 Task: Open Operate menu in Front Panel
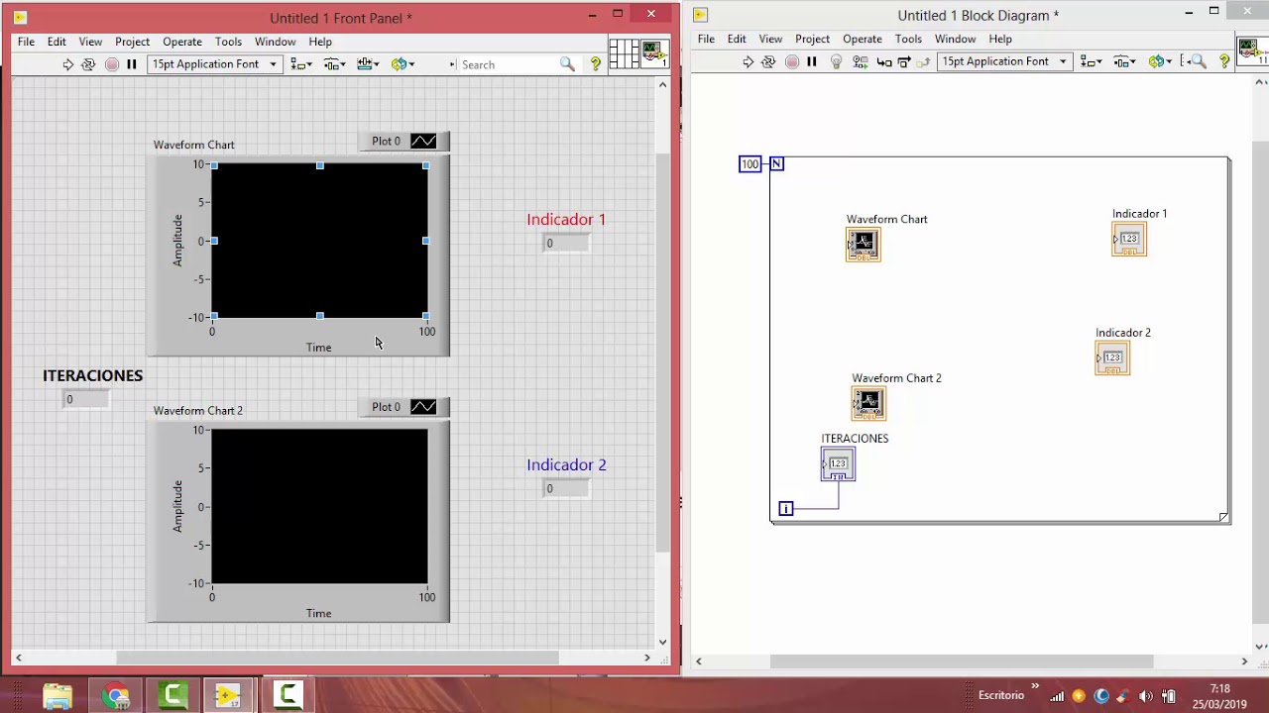coord(182,42)
